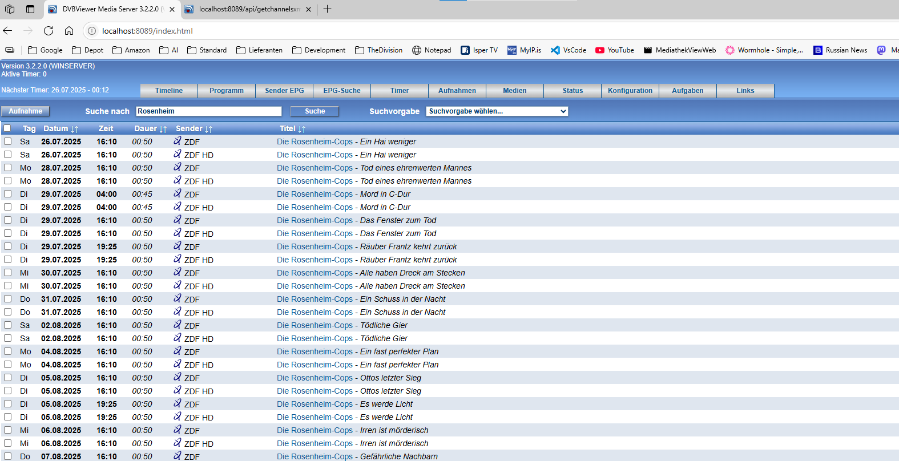The height and width of the screenshot is (461, 899).
Task: Switch to the Timeline tab
Action: tap(169, 91)
